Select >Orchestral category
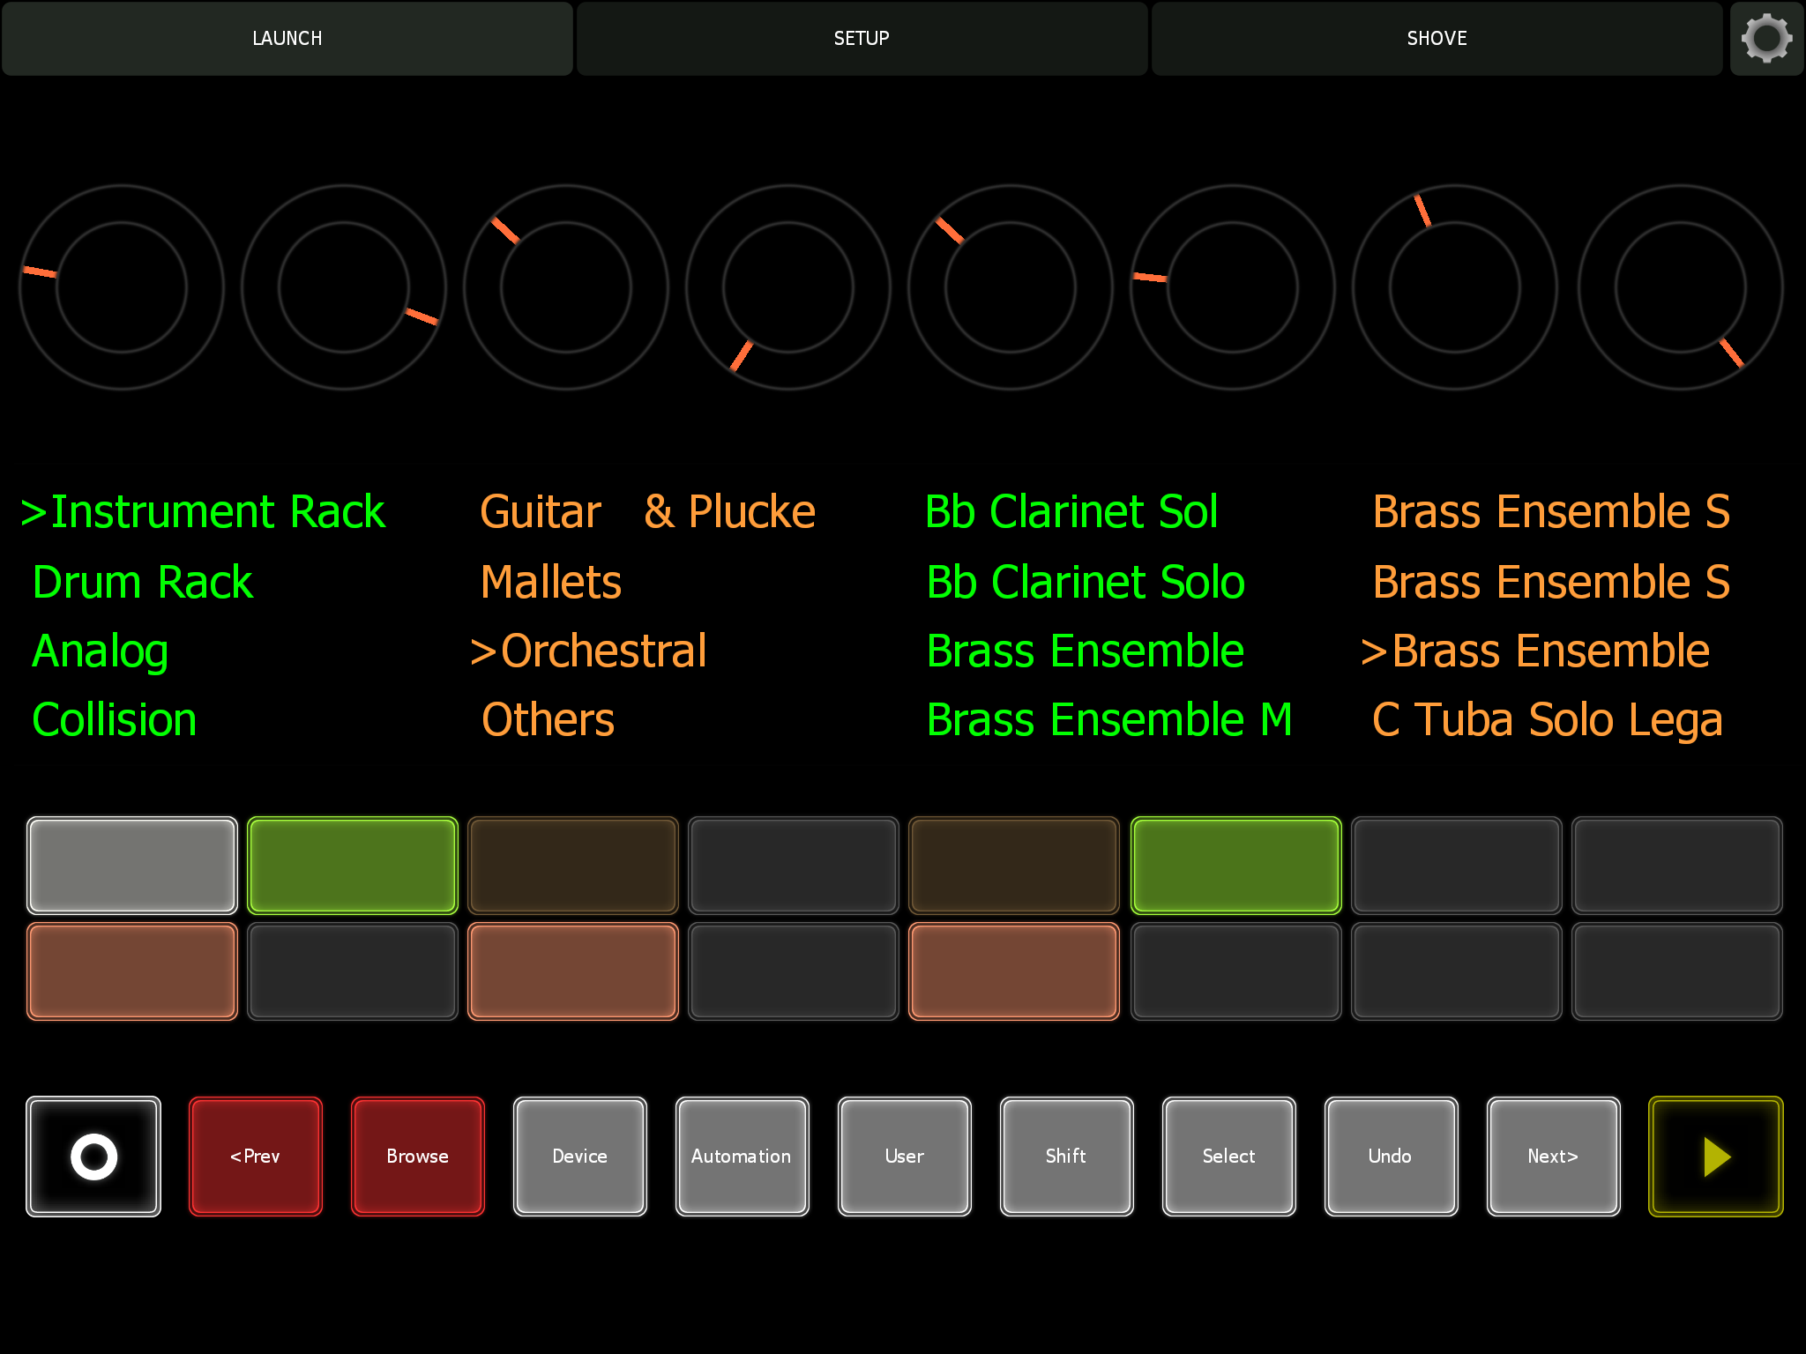Image resolution: width=1806 pixels, height=1354 pixels. pyautogui.click(x=588, y=651)
